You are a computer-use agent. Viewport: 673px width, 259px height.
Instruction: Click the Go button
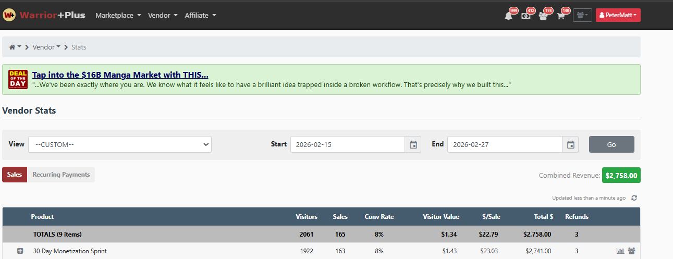611,144
